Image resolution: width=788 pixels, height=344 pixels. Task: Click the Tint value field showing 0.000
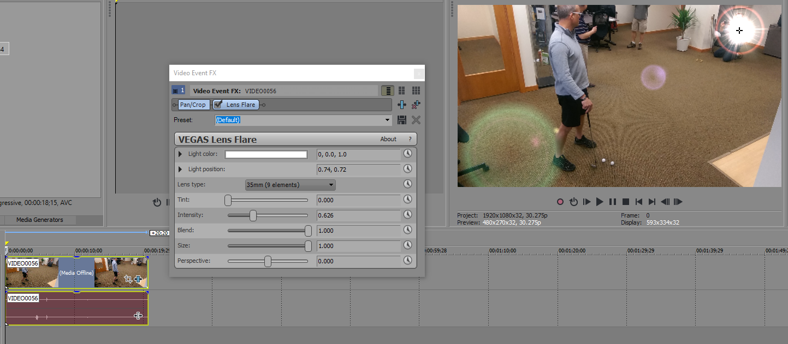tap(358, 200)
